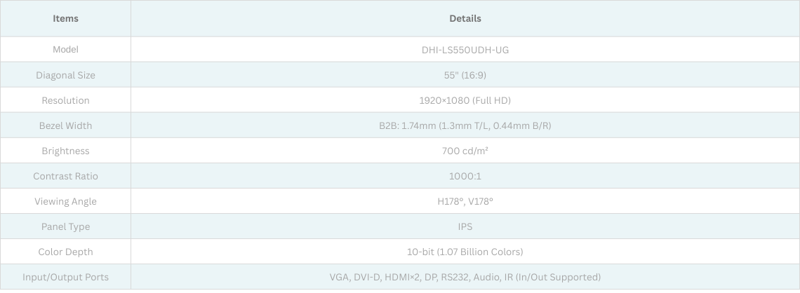Click the 1000:1 contrast value
This screenshot has height=293, width=800.
tap(465, 176)
